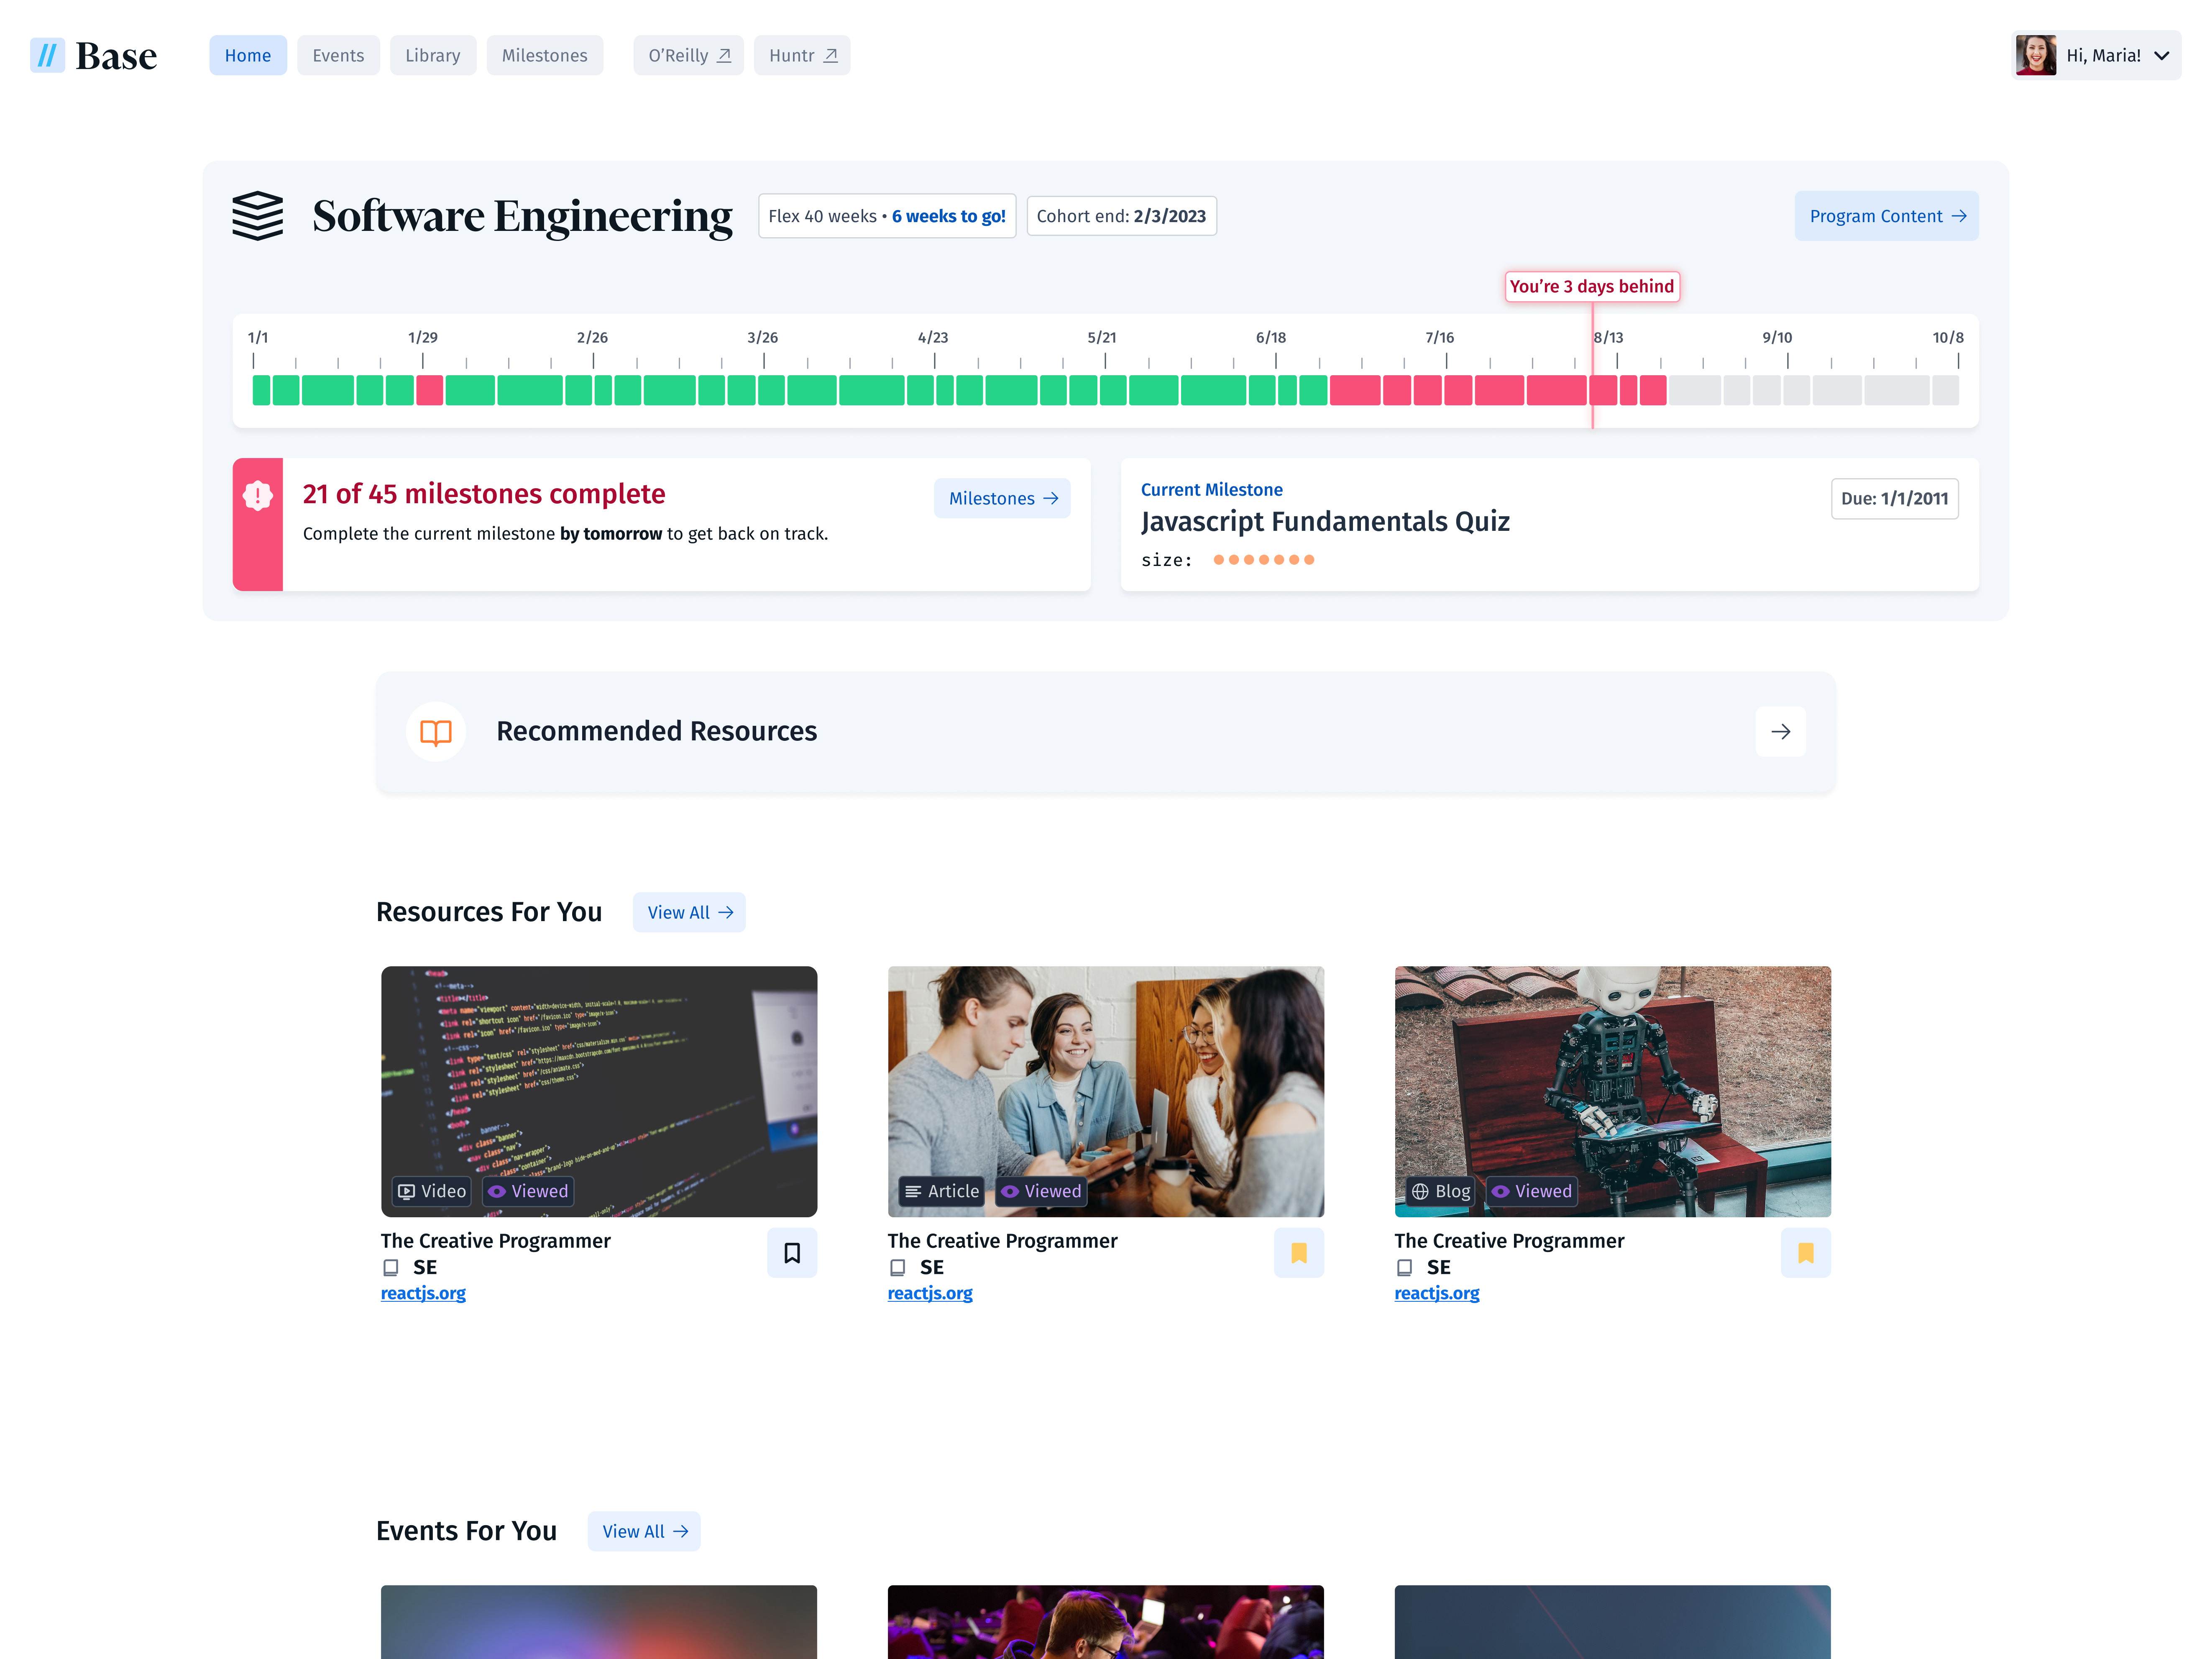Click the lone red segment near 1/29
The height and width of the screenshot is (1659, 2212).
[429, 390]
